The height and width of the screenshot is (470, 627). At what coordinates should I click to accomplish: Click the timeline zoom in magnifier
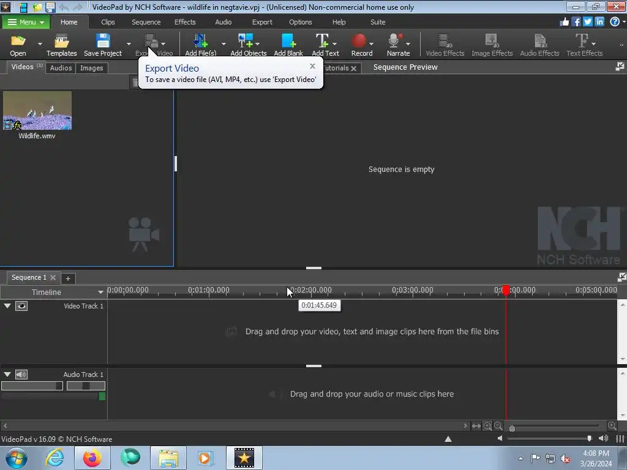pos(612,426)
